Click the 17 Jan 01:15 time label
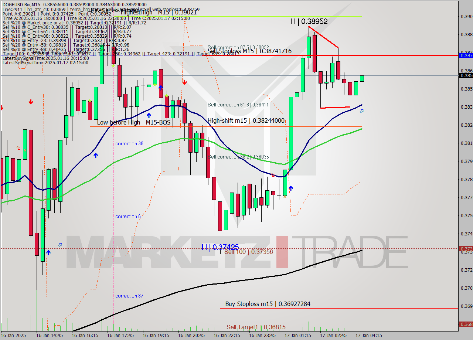The width and height of the screenshot is (473, 340). 298,336
